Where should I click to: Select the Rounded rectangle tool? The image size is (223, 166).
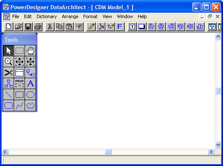[x=8, y=106]
